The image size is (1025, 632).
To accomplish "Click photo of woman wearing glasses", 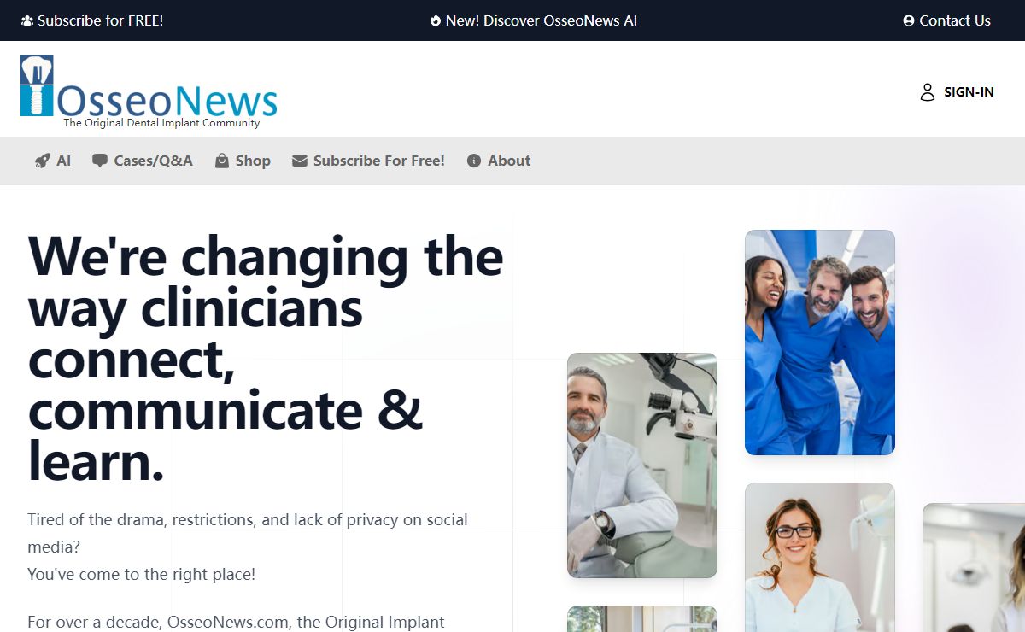I will pos(820,558).
